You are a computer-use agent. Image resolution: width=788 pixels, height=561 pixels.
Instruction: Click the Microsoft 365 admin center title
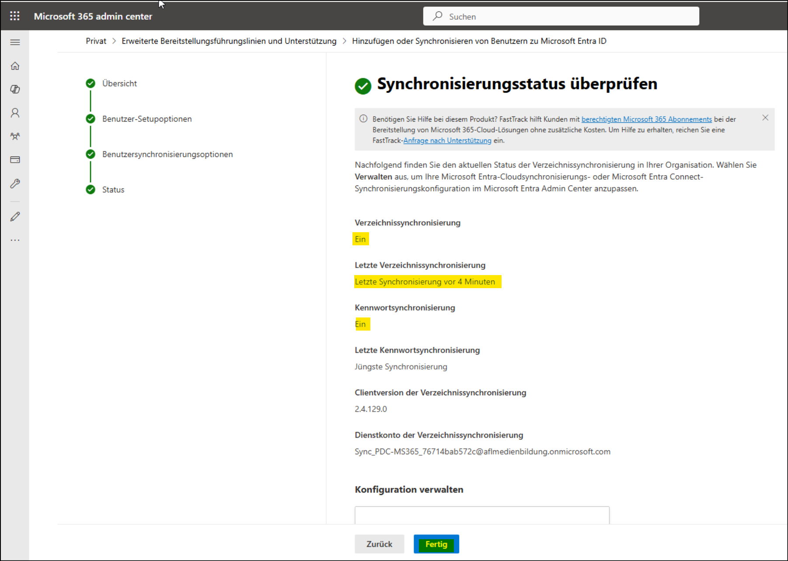point(93,16)
